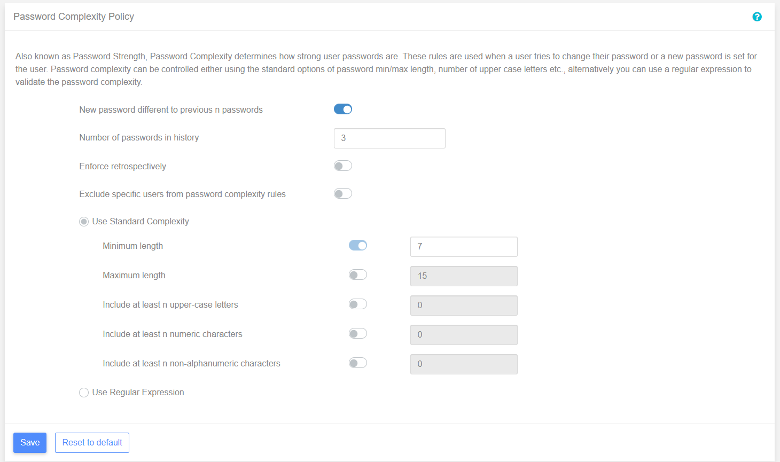780x462 pixels.
Task: Enable the Enforce retrospectively switch
Action: point(343,166)
